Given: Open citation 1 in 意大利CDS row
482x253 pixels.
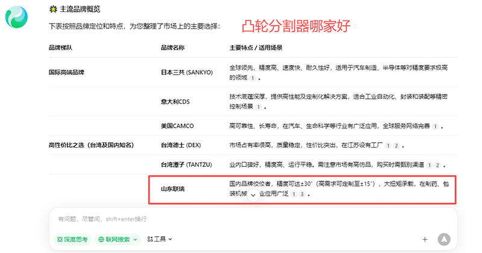Looking at the screenshot, I should coord(258,107).
